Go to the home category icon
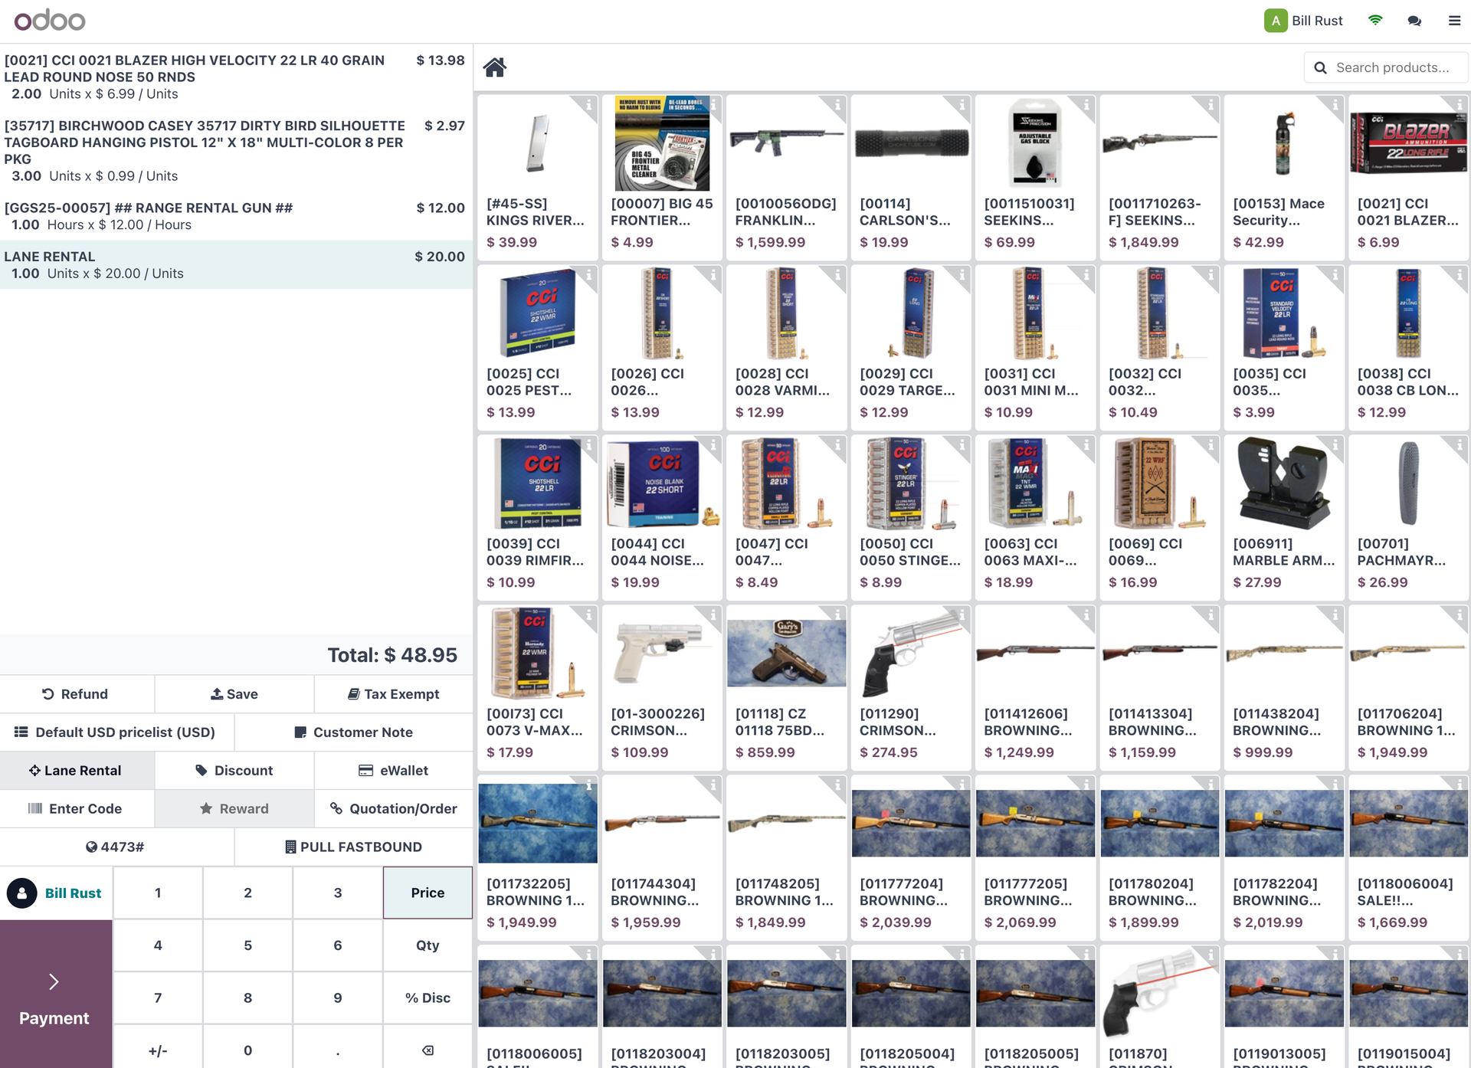 coord(495,67)
